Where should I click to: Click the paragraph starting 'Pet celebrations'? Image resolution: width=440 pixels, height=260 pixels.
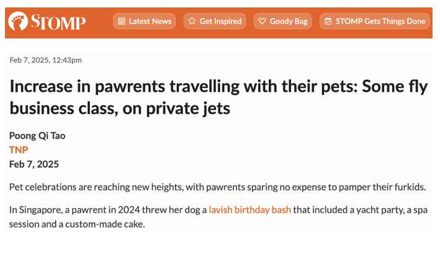tap(217, 187)
